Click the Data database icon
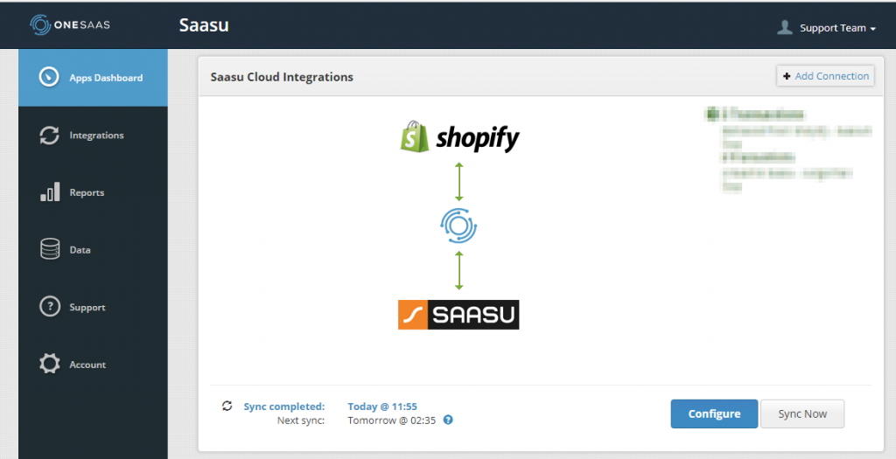 tap(50, 249)
